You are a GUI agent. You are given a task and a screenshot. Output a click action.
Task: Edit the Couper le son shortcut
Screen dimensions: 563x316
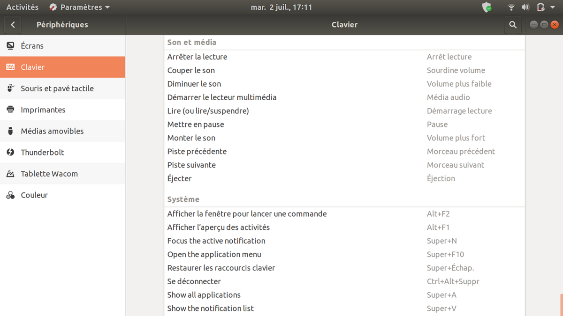pyautogui.click(x=344, y=70)
